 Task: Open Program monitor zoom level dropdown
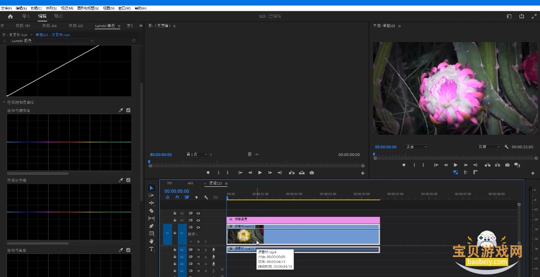tap(416, 147)
